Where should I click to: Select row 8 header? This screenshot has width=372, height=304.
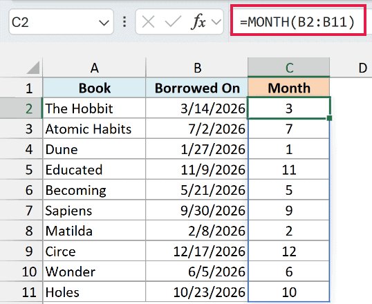point(21,230)
